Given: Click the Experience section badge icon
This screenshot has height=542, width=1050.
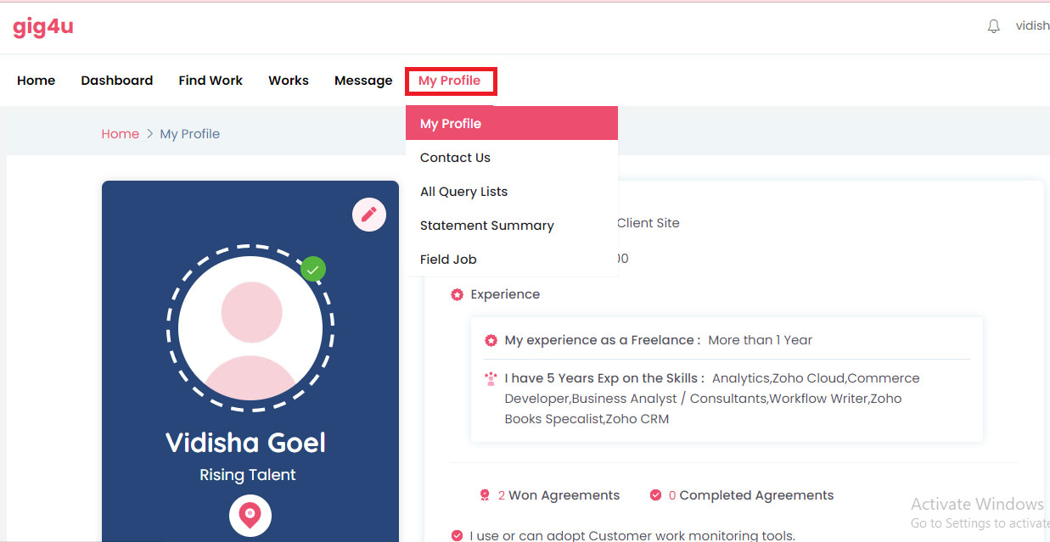Looking at the screenshot, I should click(x=458, y=294).
